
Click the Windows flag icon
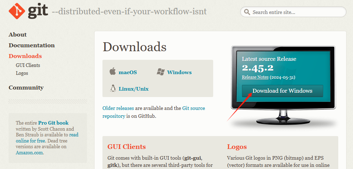pos(161,72)
